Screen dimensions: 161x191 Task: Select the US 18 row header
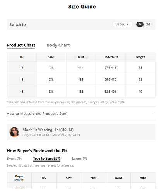pyautogui.click(x=22, y=92)
